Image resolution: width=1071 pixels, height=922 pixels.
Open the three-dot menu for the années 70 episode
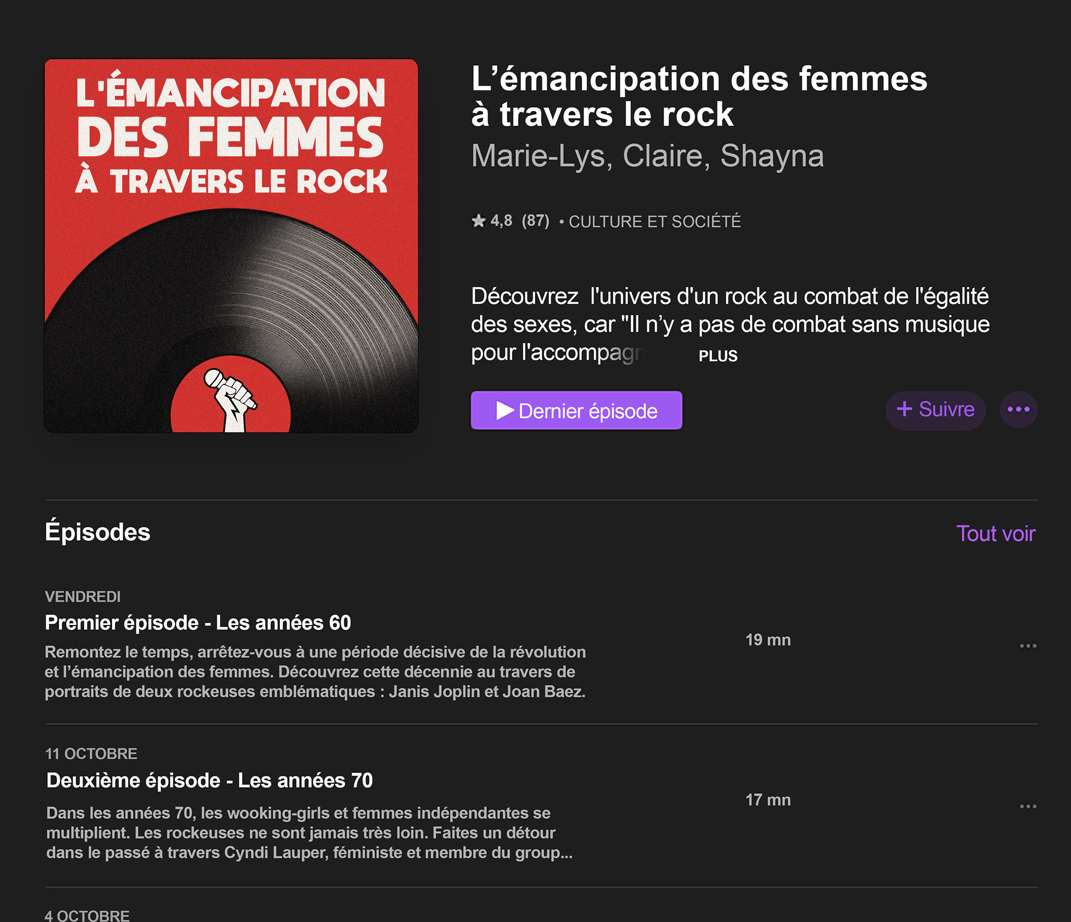tap(1028, 806)
